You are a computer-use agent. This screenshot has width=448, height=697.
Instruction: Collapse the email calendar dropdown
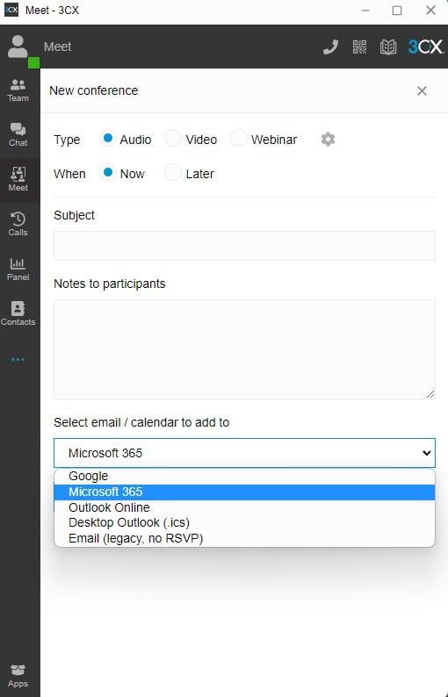(x=244, y=453)
